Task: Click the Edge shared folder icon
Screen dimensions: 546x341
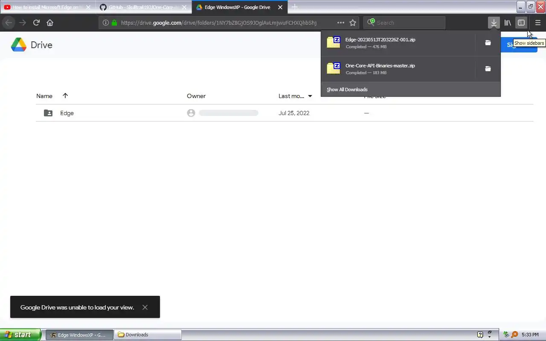Action: pyautogui.click(x=48, y=113)
